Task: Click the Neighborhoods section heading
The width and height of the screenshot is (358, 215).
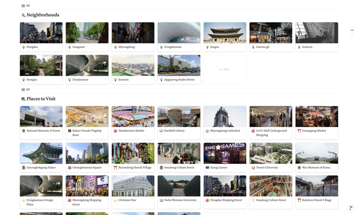Action: (43, 15)
